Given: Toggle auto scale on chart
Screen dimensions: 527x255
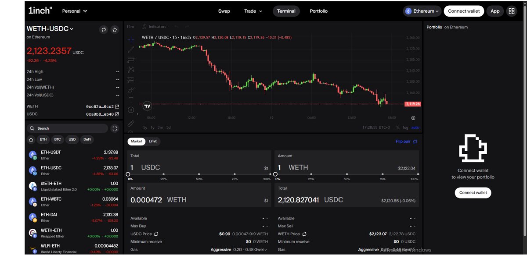Looking at the screenshot, I should click(x=415, y=127).
